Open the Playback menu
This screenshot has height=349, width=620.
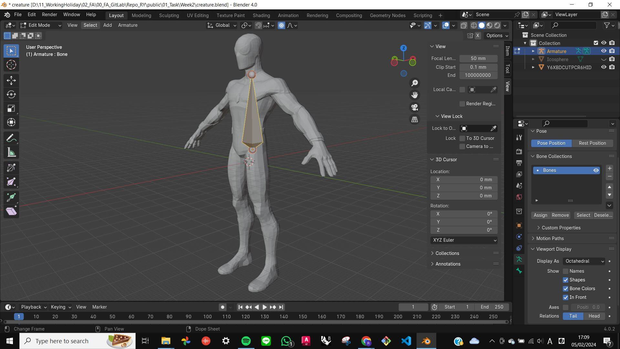34,307
